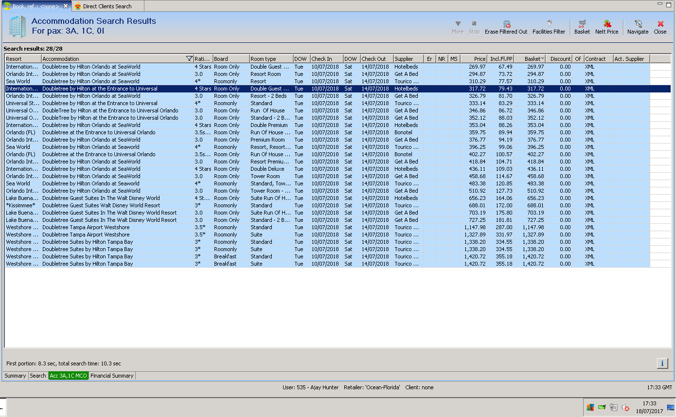The height and width of the screenshot is (417, 676).
Task: Sort by the Price column header
Action: tap(474, 59)
